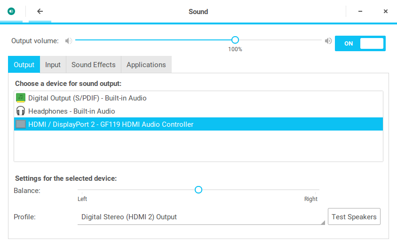Open the Profile dropdown
397x247 pixels.
pyautogui.click(x=201, y=217)
